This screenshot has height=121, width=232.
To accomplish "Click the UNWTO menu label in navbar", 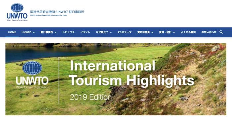I will [27, 32].
